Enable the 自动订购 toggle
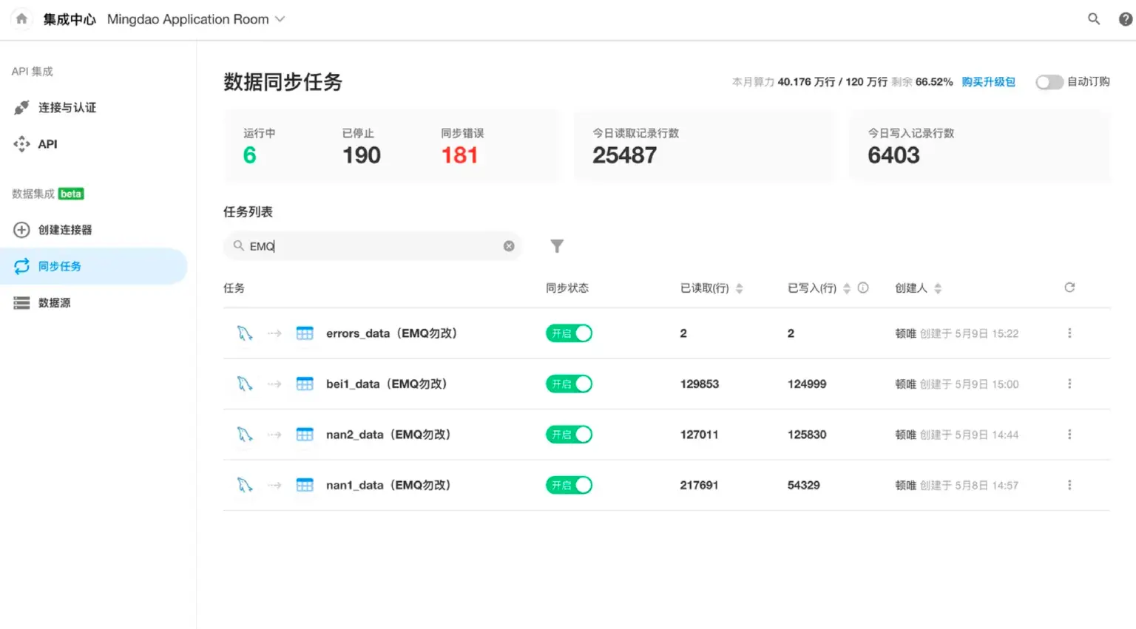 pos(1049,82)
